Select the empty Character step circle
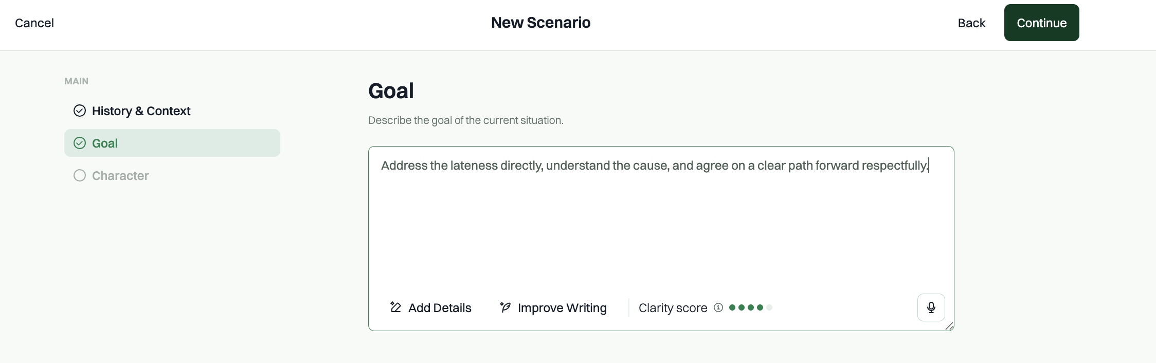Image resolution: width=1156 pixels, height=363 pixels. (x=80, y=175)
